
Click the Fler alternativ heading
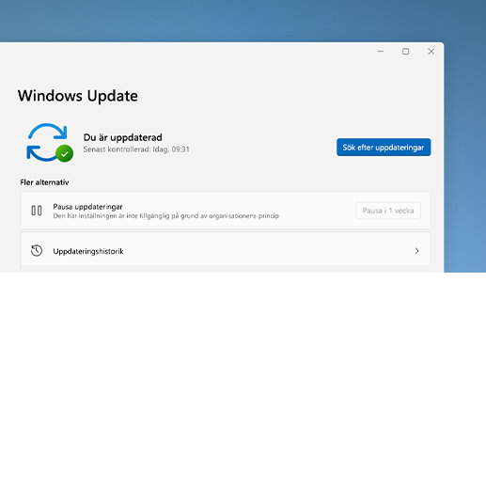coord(44,182)
